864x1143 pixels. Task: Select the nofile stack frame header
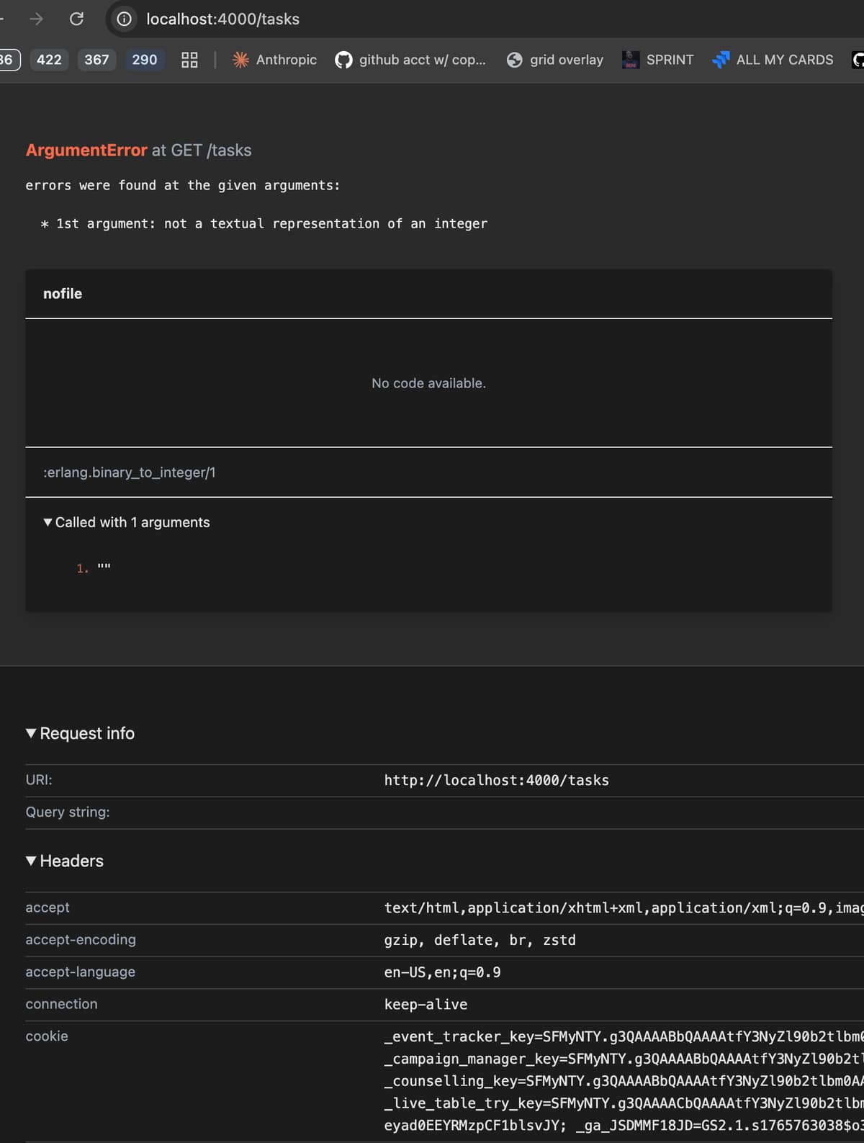point(63,294)
